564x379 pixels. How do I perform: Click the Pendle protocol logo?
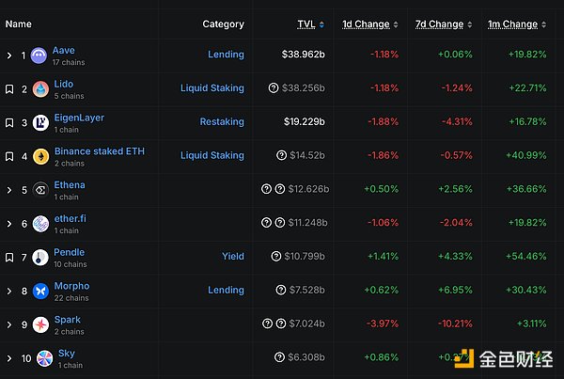click(39, 258)
